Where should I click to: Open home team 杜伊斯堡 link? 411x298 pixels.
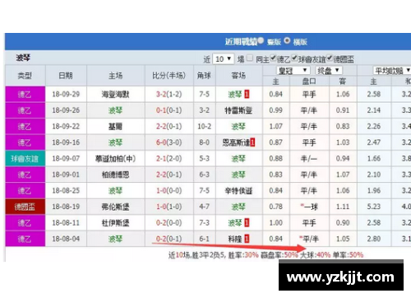click(115, 223)
